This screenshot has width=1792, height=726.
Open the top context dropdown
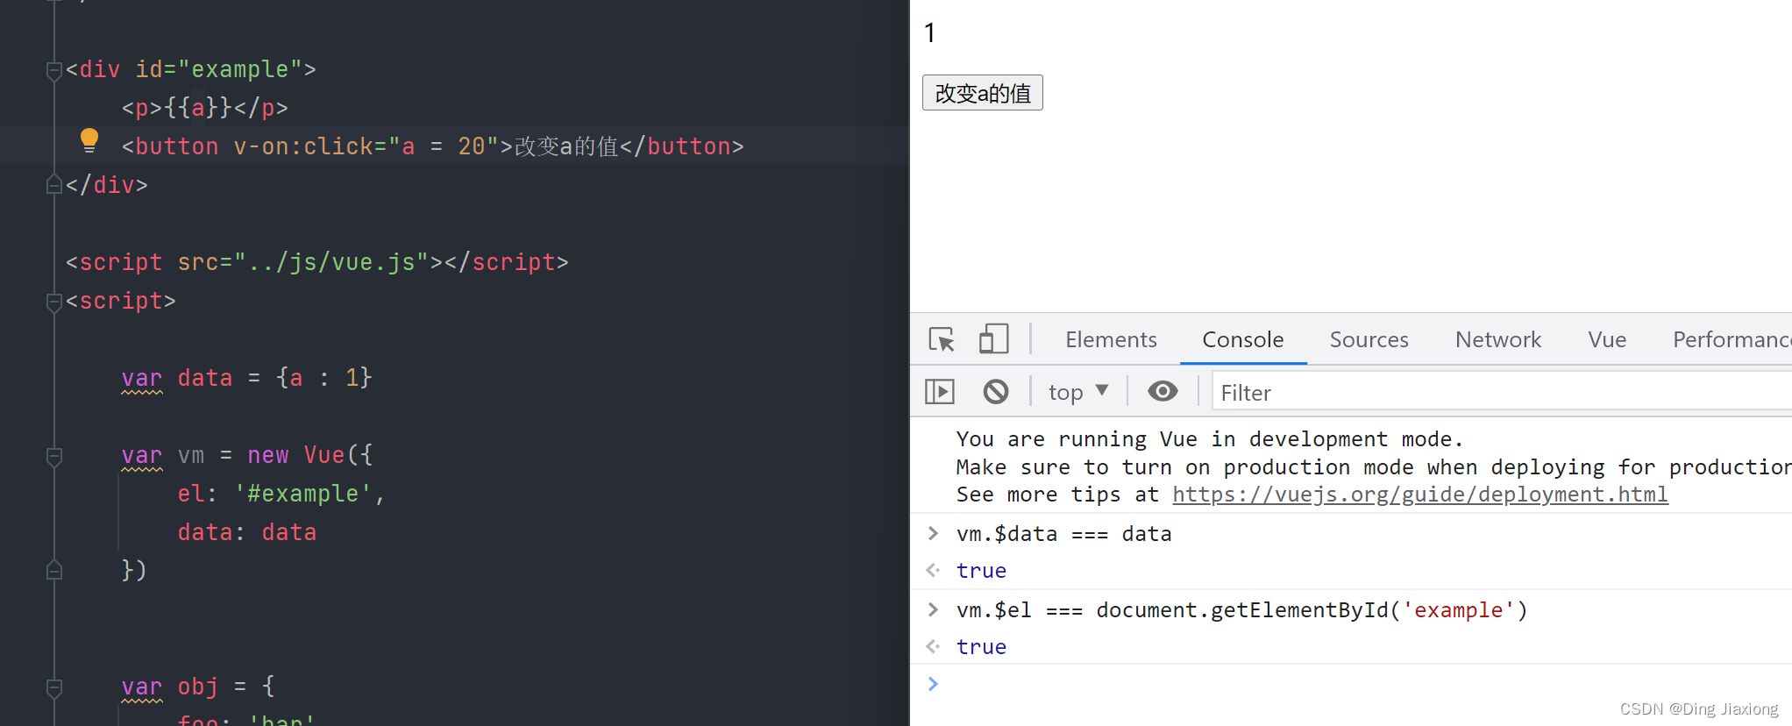[1078, 392]
